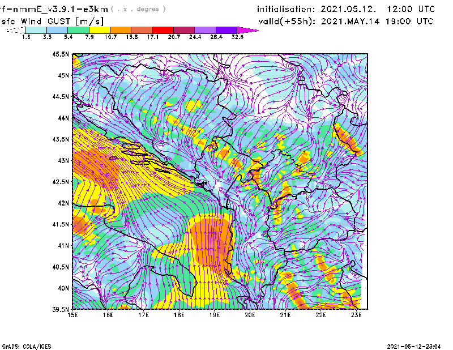The image size is (453, 350).
Task: Click the 44.5N latitude label
Action: coord(61,97)
